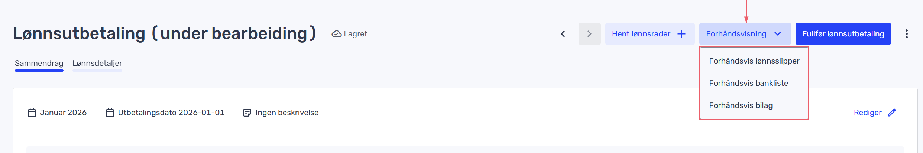Click the Ingen beskrivelse description text

point(287,113)
